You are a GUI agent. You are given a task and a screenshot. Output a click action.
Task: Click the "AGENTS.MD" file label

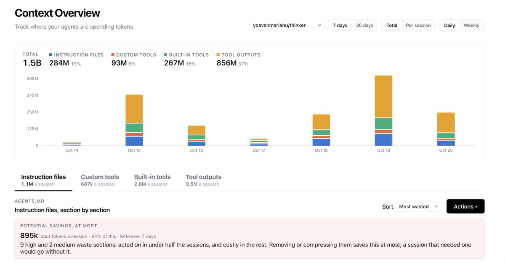[29, 201]
